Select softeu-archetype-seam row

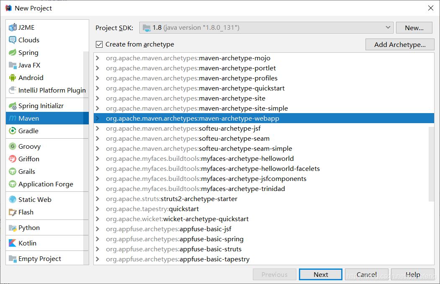264,139
